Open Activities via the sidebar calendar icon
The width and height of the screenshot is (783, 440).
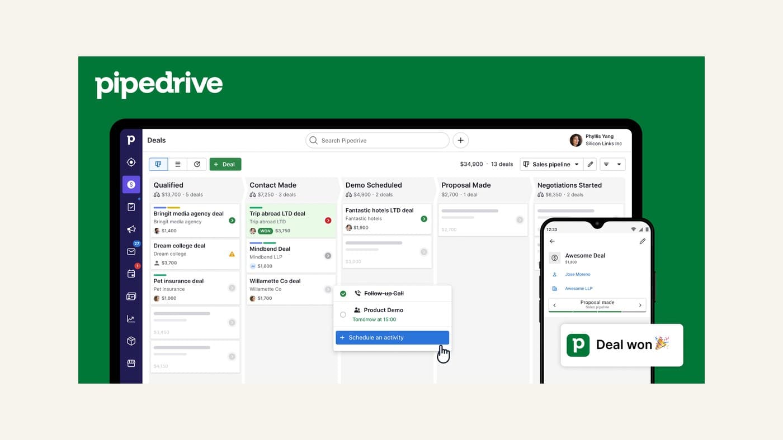131,274
